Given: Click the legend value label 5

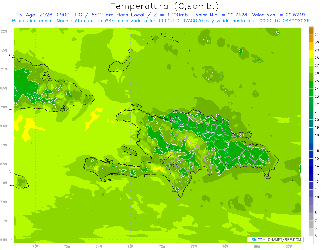Looking at the screenshot, I should (x=316, y=236).
